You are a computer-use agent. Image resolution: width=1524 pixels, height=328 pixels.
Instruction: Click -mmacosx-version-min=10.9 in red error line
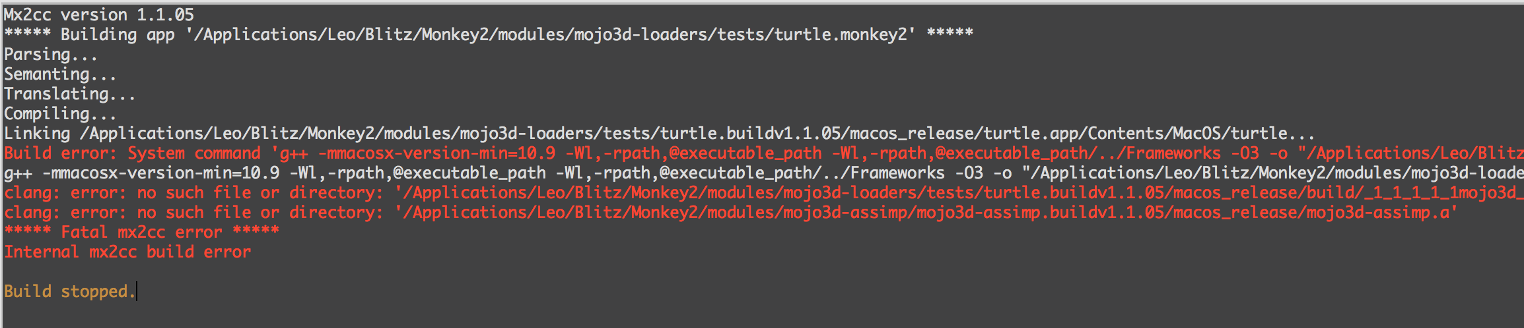[437, 153]
